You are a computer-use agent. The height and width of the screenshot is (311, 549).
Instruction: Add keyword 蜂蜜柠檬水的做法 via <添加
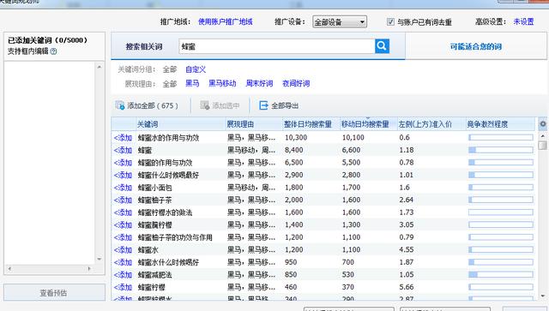[123, 212]
